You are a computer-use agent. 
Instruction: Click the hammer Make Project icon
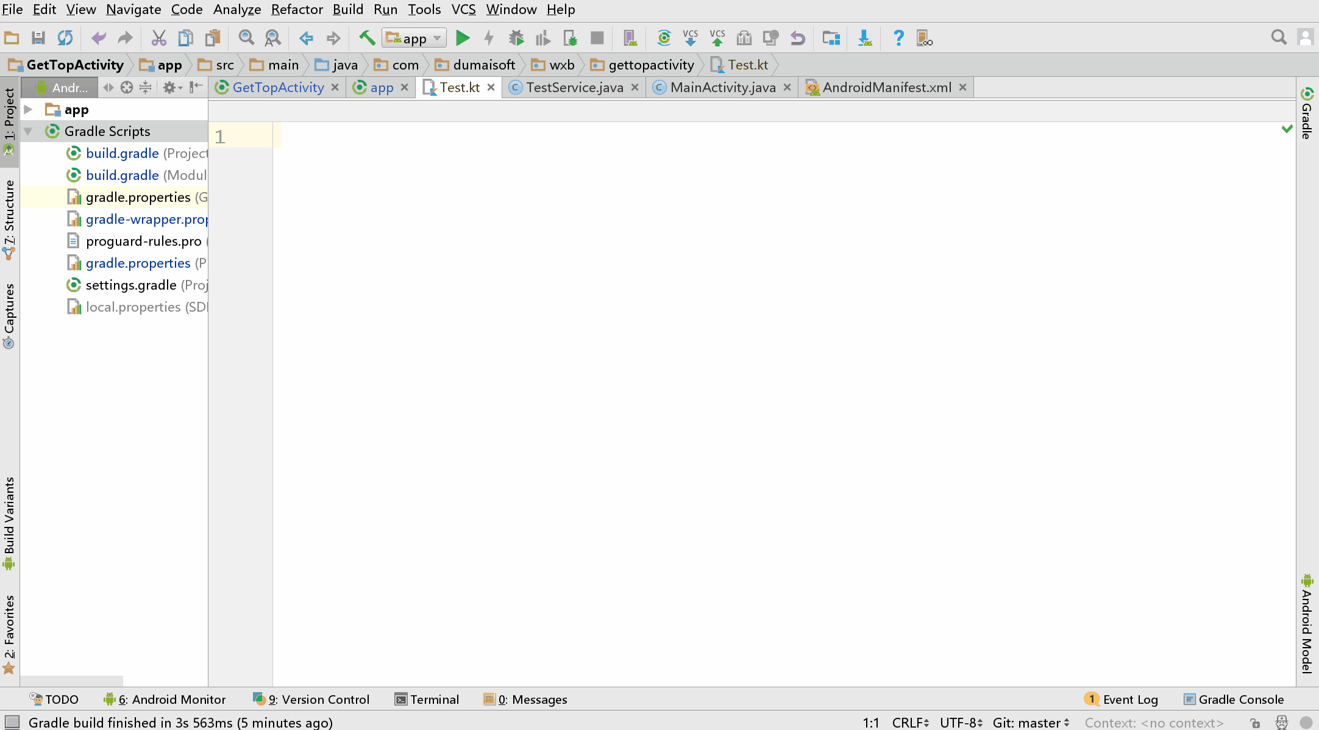(366, 38)
